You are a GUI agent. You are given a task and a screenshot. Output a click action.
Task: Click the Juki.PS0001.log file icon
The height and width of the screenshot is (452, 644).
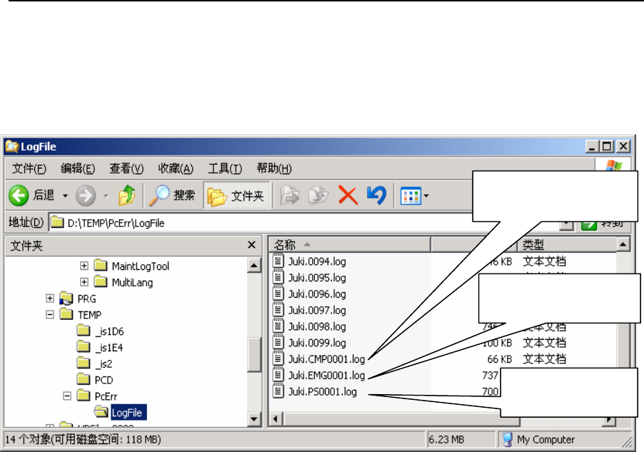click(278, 391)
